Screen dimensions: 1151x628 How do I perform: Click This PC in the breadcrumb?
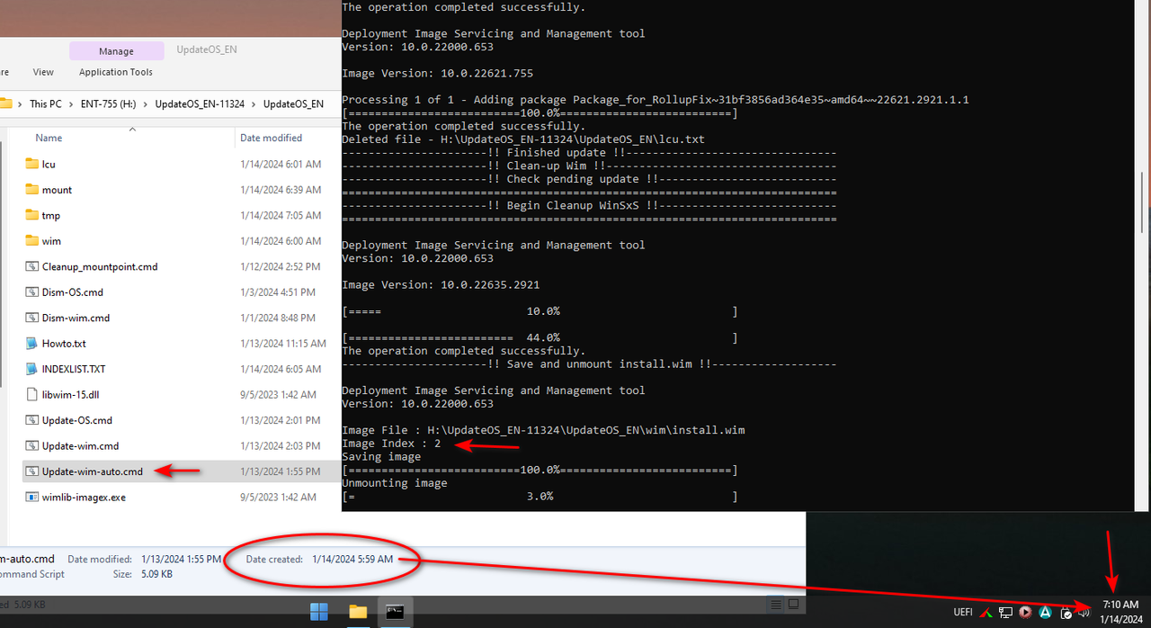[x=46, y=104]
